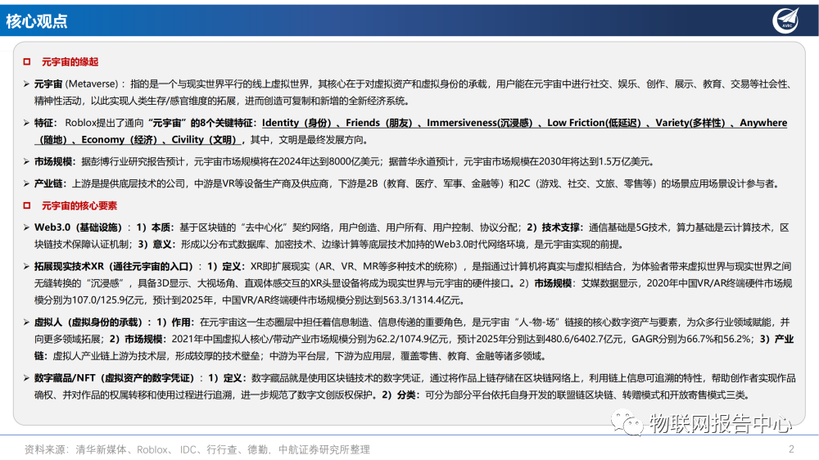Click the 资料来源 footer line
819x460 pixels.
coord(197,449)
